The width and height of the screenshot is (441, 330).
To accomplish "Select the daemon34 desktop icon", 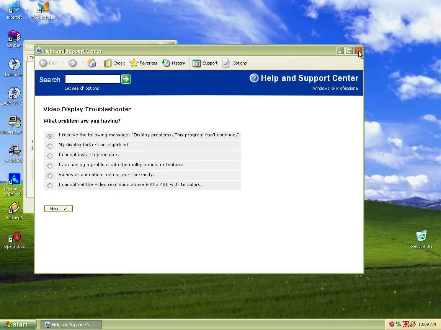I will coord(13,68).
